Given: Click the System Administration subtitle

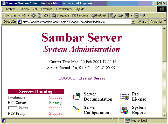Looking at the screenshot, I should point(81,49).
